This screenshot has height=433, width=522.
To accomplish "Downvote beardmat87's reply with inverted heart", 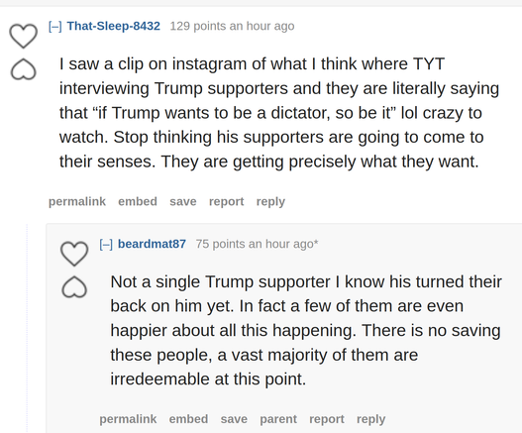I will point(74,287).
